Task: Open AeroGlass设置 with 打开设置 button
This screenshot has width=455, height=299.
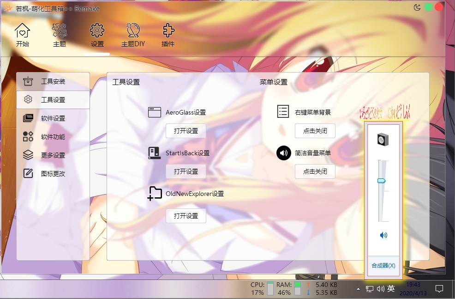Action: 186,131
